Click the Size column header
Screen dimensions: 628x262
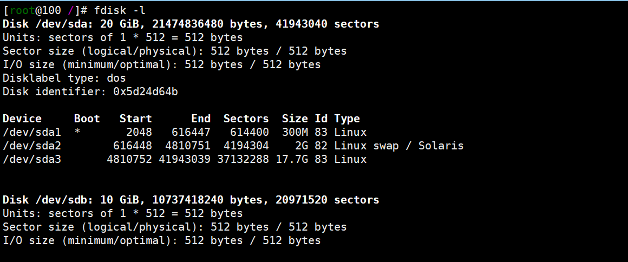295,119
